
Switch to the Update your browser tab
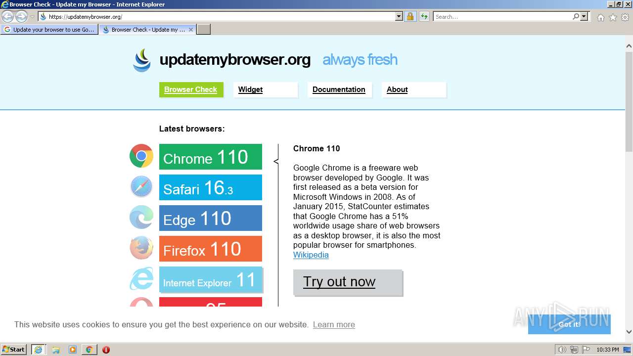click(x=49, y=30)
